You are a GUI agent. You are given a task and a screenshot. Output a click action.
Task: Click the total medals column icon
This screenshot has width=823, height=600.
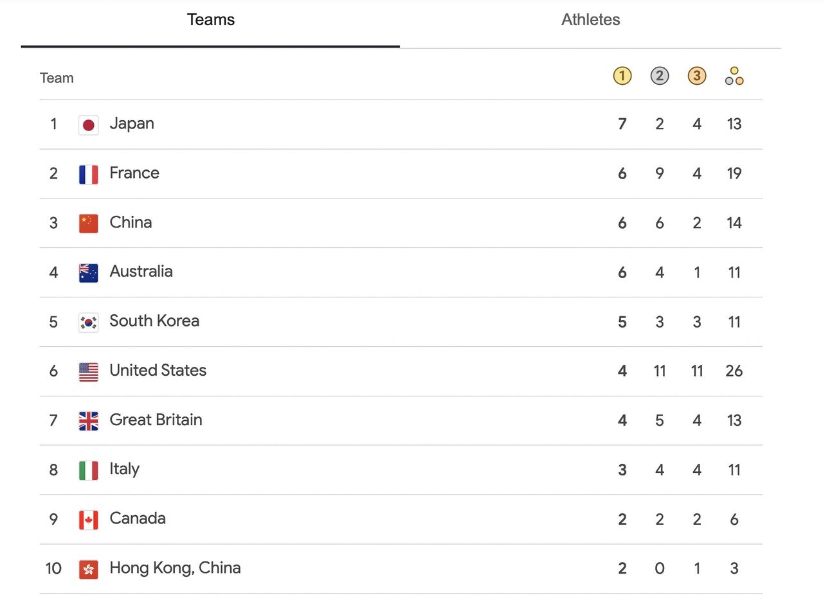pos(734,76)
